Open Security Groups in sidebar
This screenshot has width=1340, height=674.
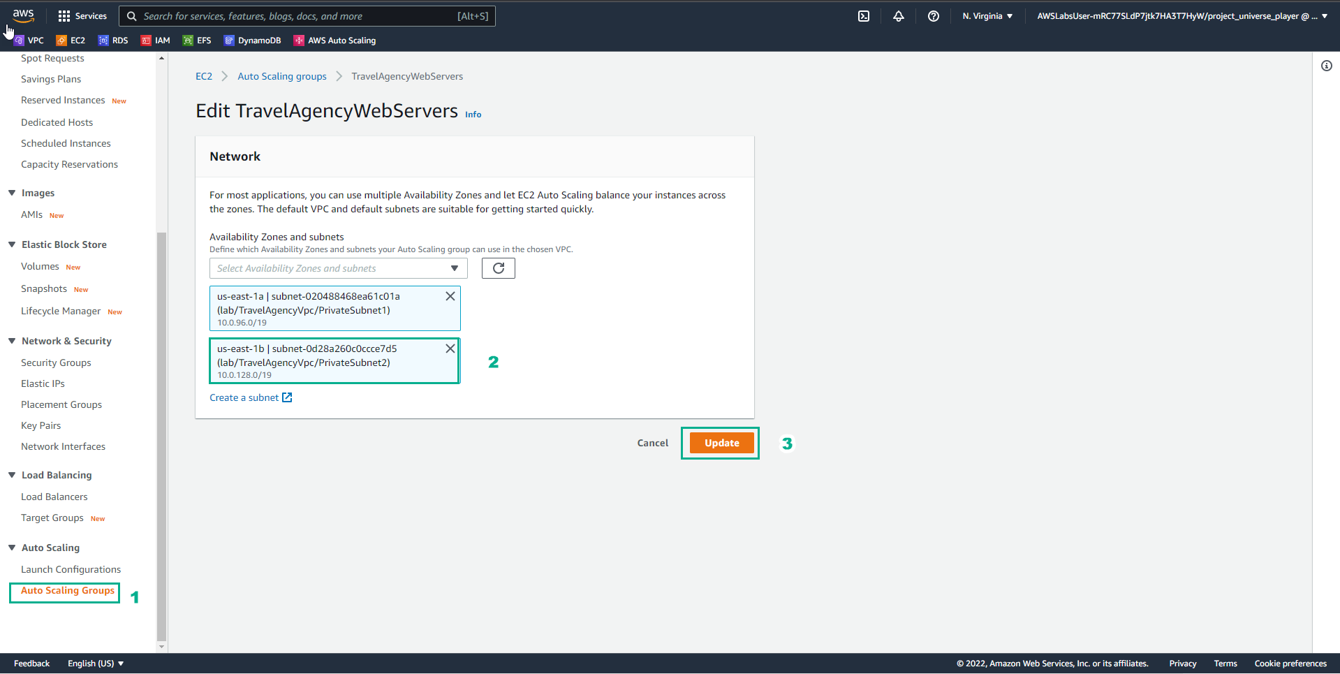56,362
